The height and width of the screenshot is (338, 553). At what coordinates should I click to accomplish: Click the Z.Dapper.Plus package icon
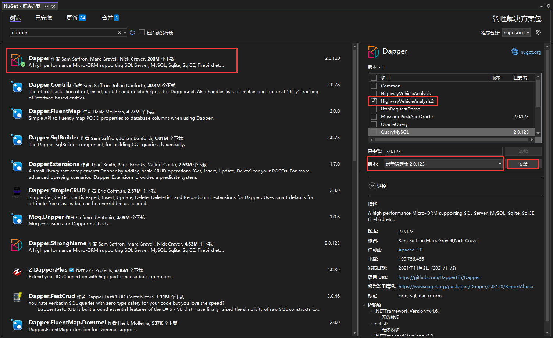point(17,272)
